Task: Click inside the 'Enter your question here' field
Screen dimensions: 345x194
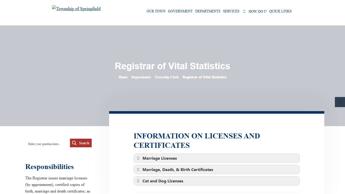Action: pyautogui.click(x=45, y=144)
